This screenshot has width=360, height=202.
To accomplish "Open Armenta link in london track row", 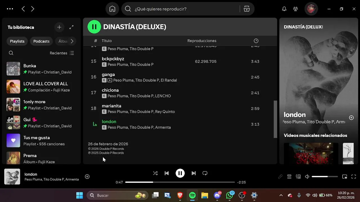I will pyautogui.click(x=163, y=127).
